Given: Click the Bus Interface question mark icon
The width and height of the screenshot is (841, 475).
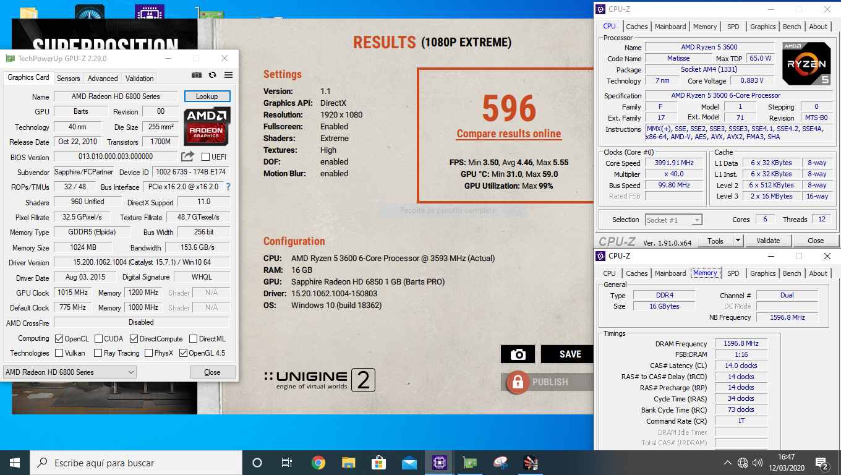Looking at the screenshot, I should point(228,187).
